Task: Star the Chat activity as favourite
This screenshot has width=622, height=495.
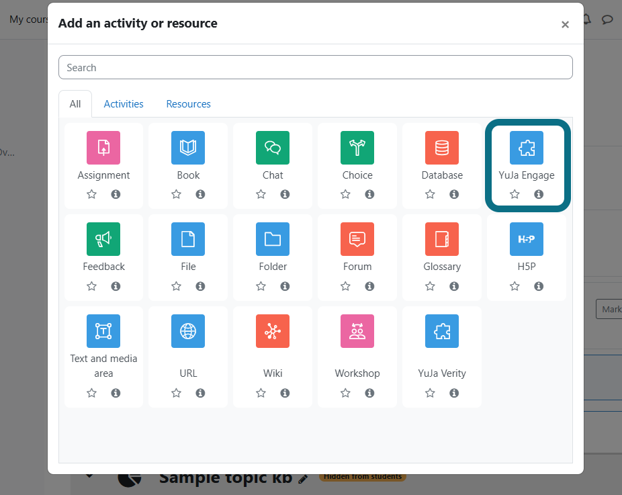Action: 261,194
